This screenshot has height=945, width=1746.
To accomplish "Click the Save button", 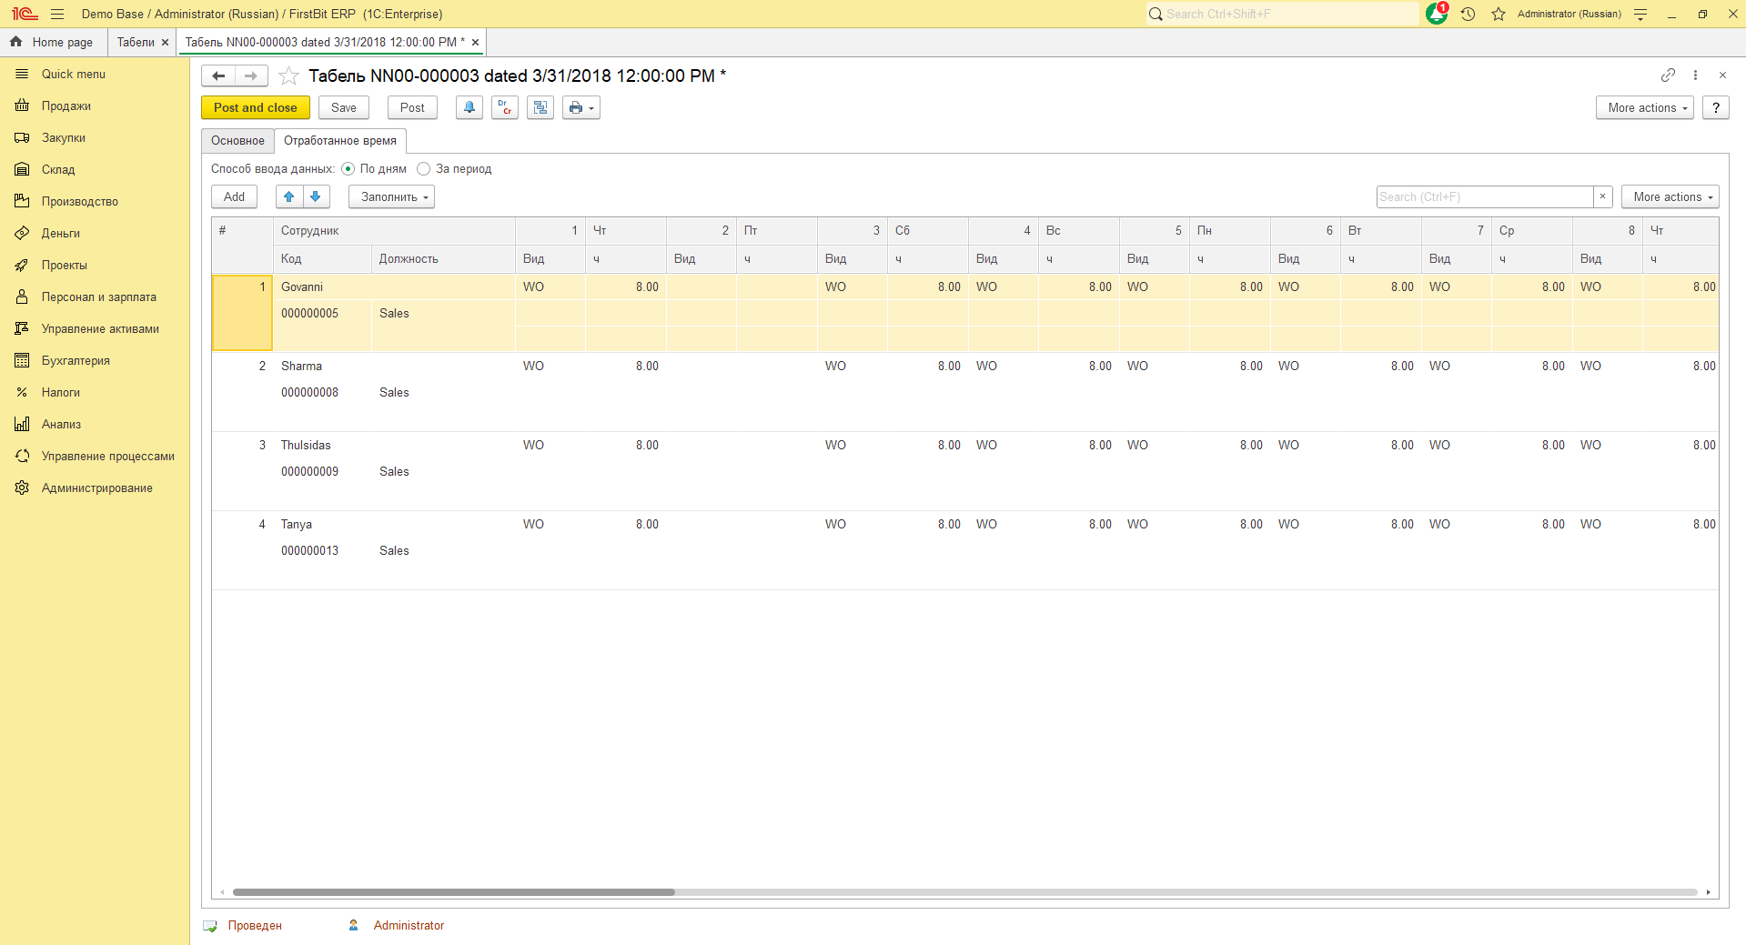I will (x=344, y=107).
